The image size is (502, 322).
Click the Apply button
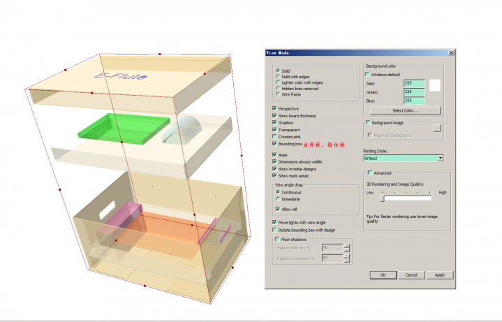point(439,275)
